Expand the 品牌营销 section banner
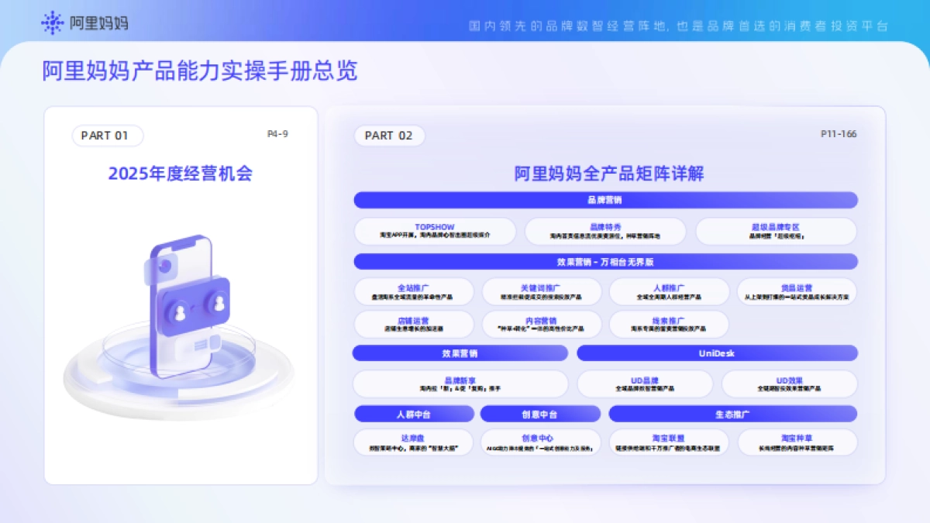Screen dimensions: 930x523 [605, 200]
